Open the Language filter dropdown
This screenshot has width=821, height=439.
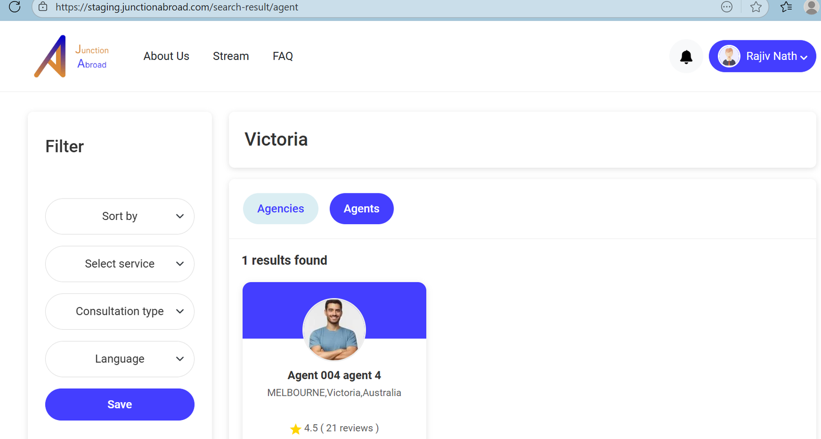click(x=120, y=359)
